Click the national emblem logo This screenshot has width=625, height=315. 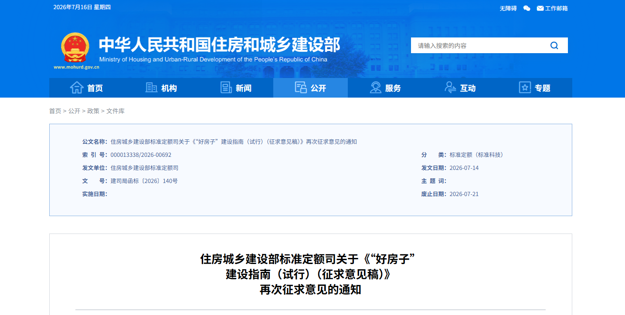tap(75, 48)
